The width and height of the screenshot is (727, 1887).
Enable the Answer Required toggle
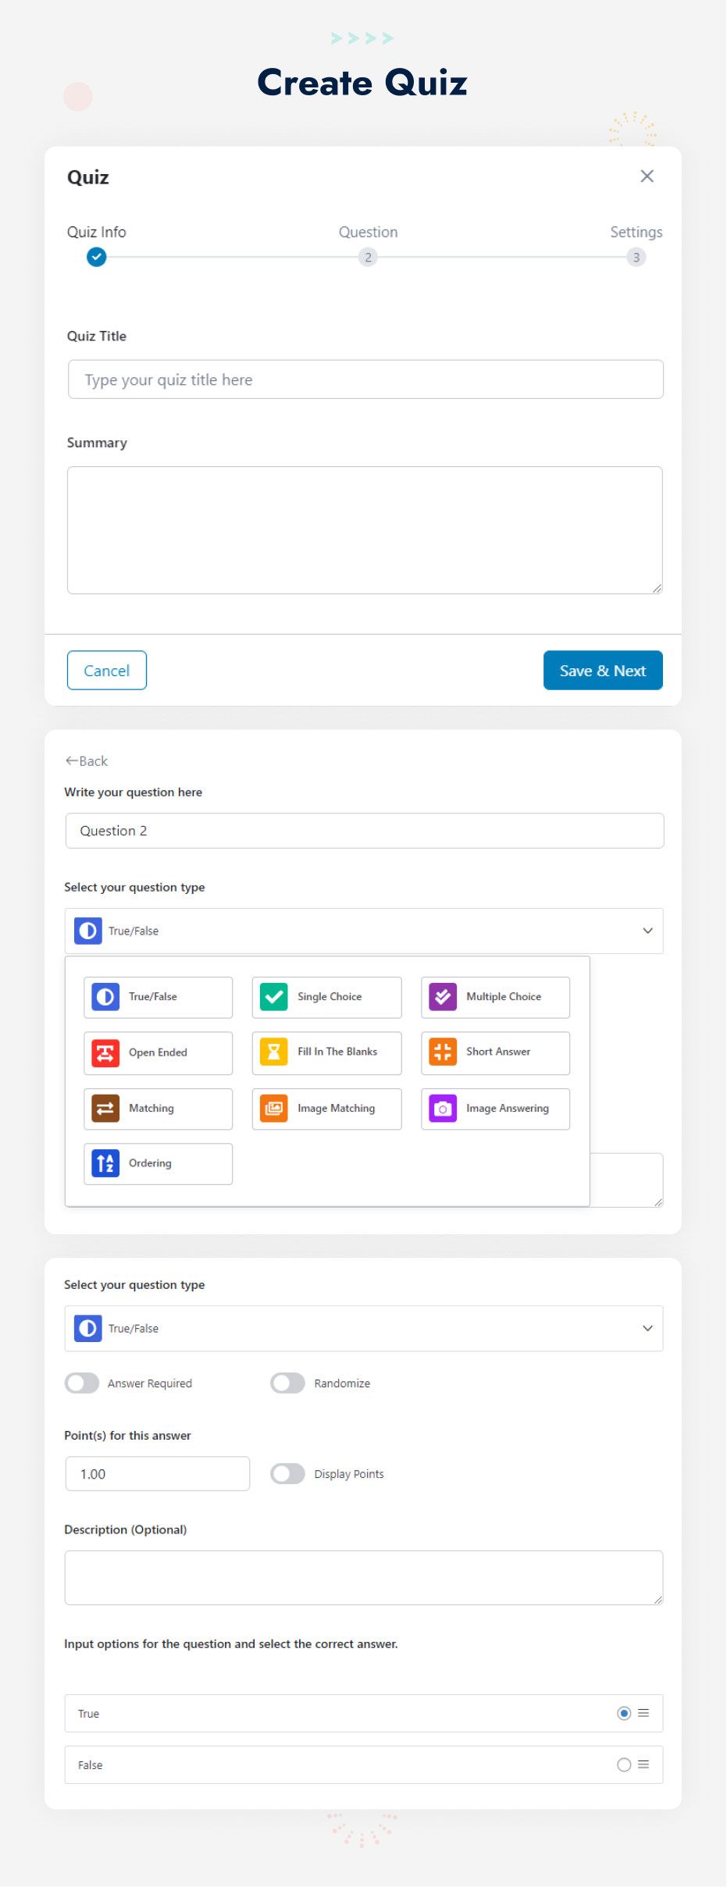(82, 1383)
